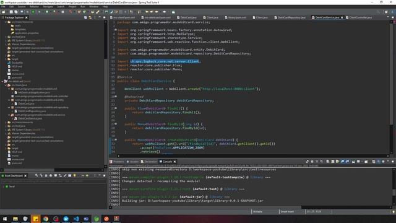Toggle Pin Console icon
The width and height of the screenshot is (396, 223).
353,161
